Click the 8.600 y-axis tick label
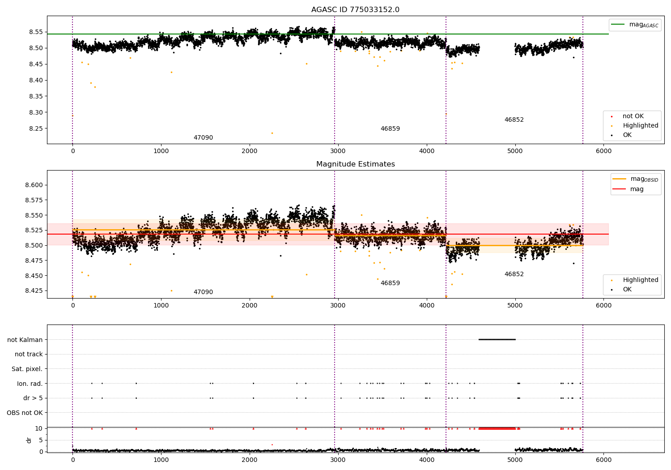The height and width of the screenshot is (470, 671). pos(34,185)
